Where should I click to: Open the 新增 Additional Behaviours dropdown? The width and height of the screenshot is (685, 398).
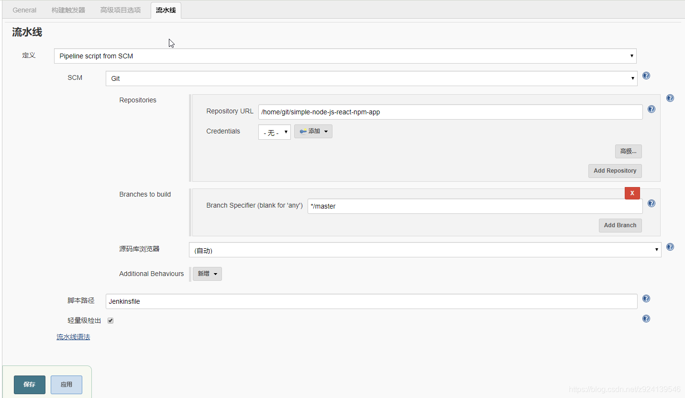[207, 274]
